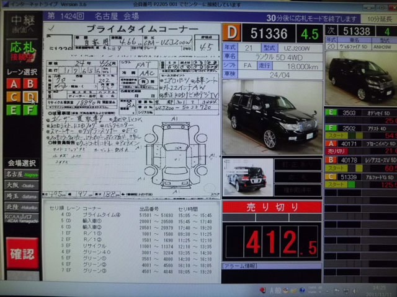Click next lot number 51338

[x=357, y=31]
